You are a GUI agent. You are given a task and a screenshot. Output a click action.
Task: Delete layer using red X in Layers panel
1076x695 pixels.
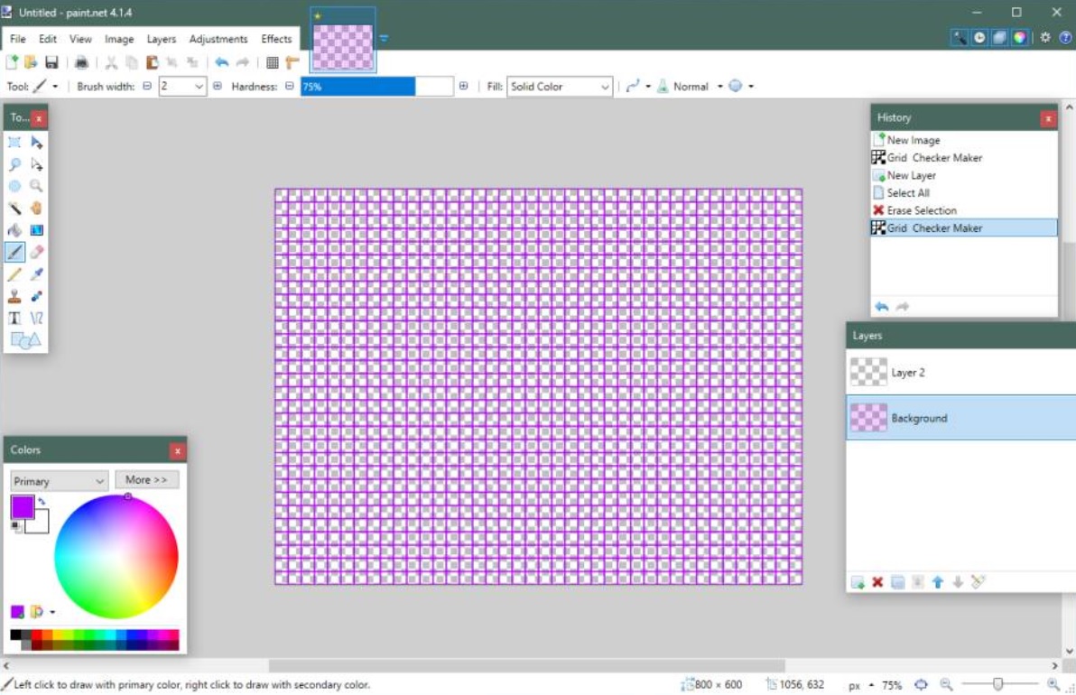[x=877, y=582]
